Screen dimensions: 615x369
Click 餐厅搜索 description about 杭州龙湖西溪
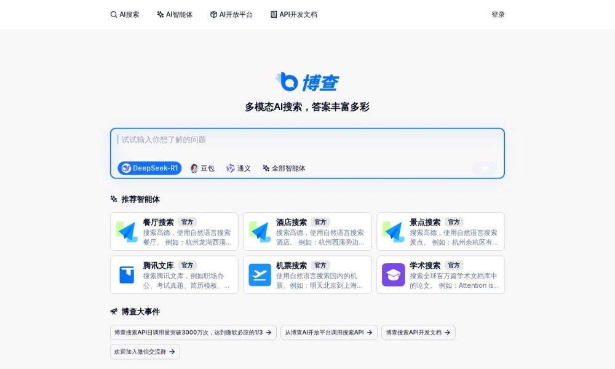tap(187, 237)
